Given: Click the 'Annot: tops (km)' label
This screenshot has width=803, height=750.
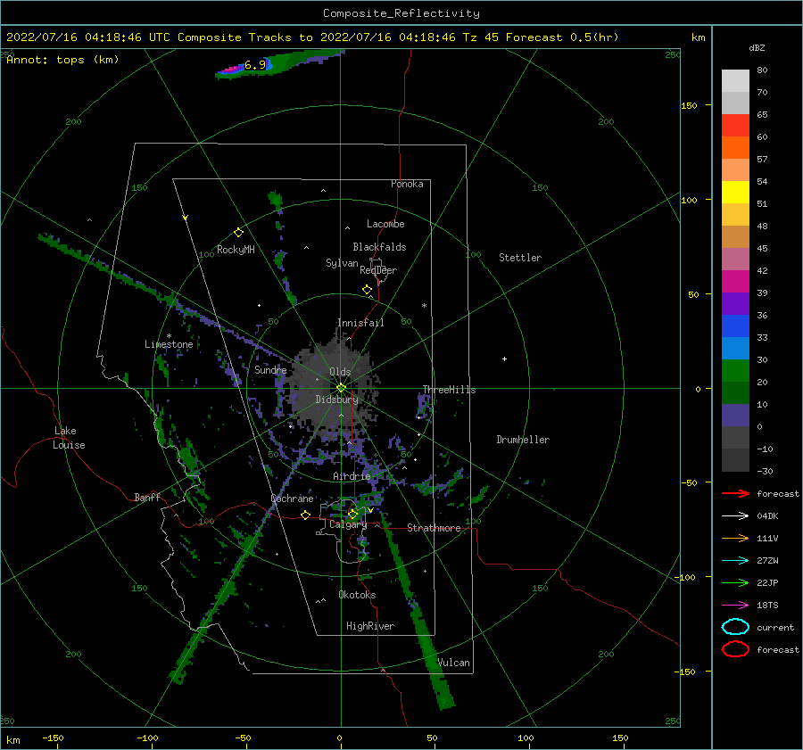Looking at the screenshot, I should [62, 60].
